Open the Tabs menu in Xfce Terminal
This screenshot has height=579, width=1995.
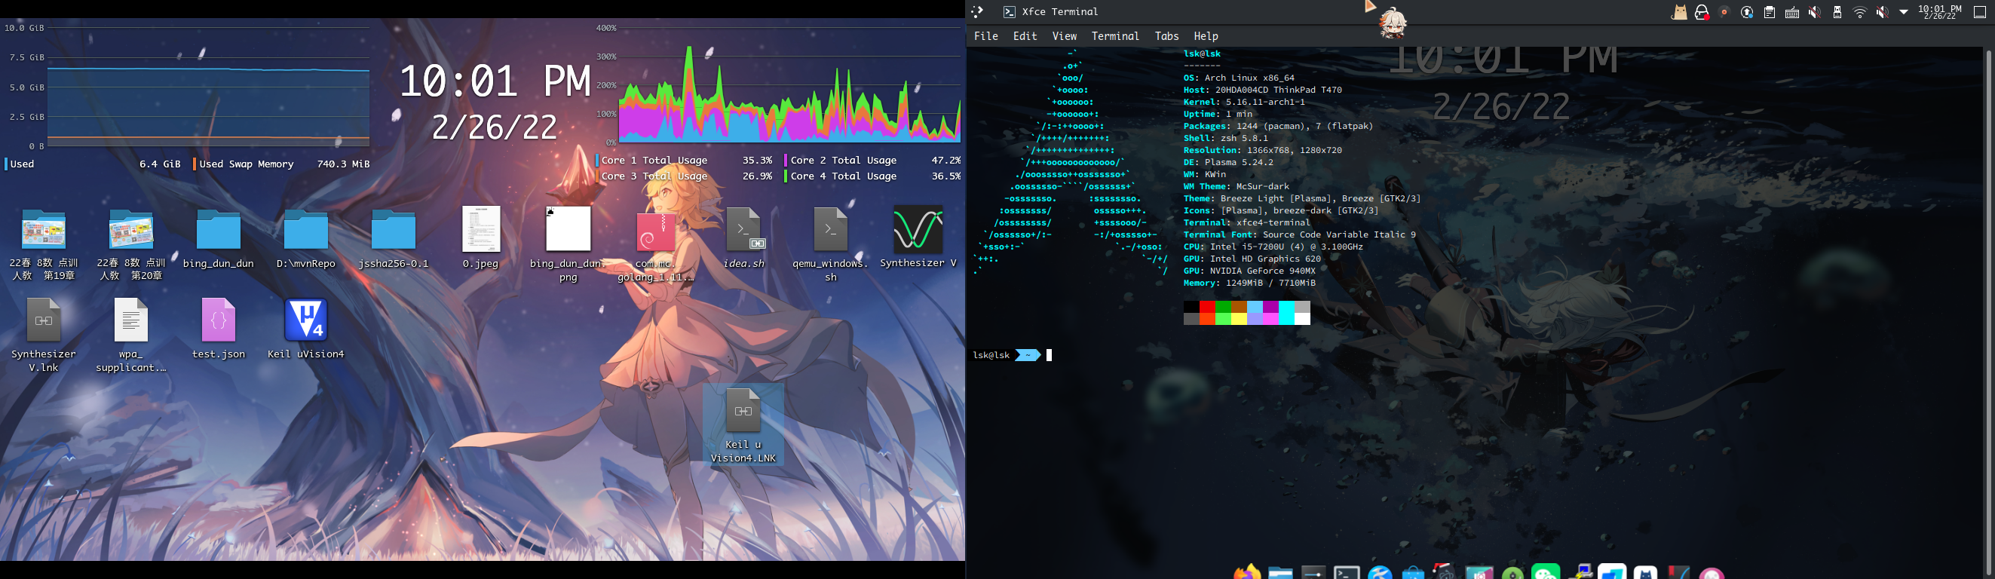coord(1166,36)
